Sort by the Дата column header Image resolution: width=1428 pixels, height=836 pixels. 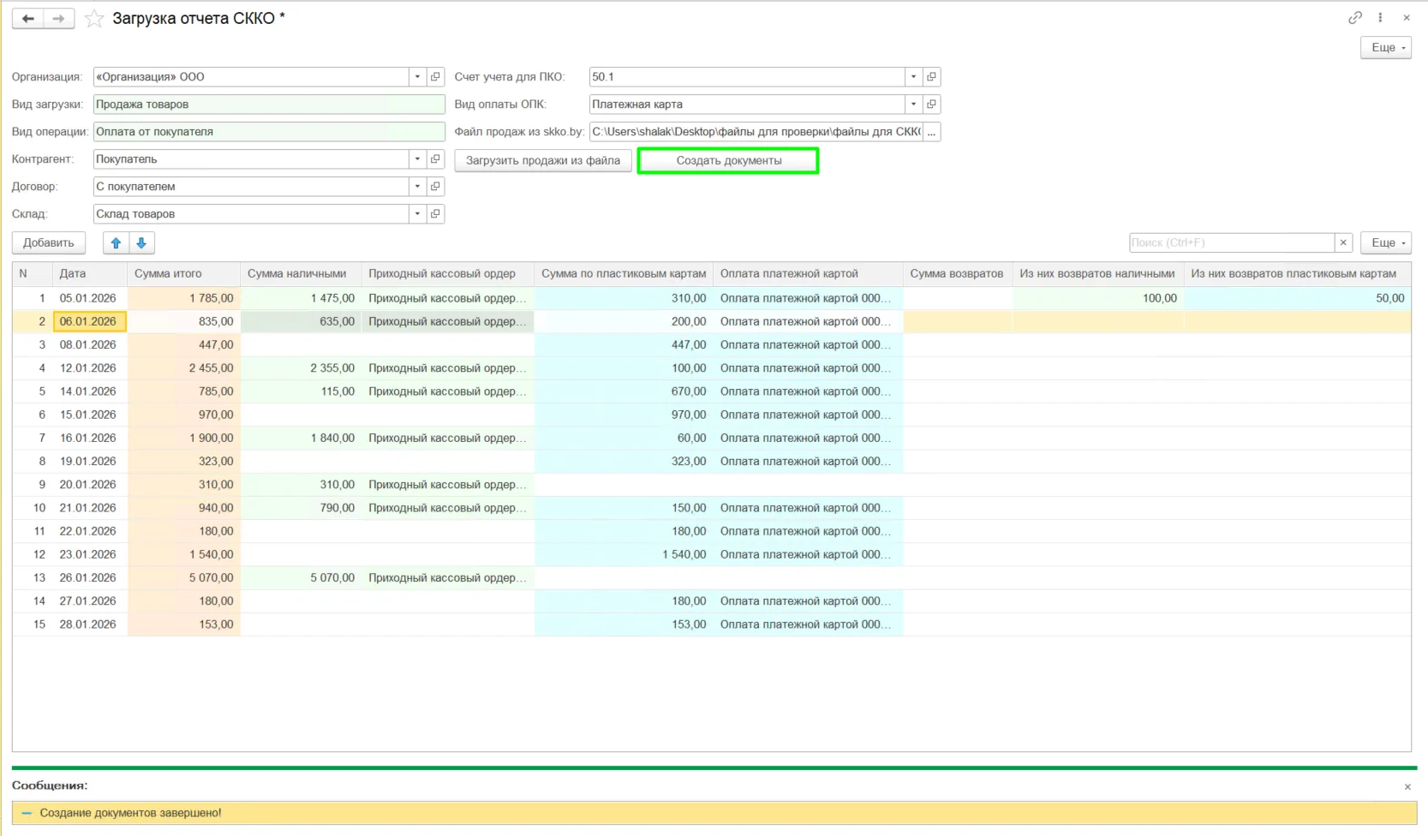coord(90,274)
